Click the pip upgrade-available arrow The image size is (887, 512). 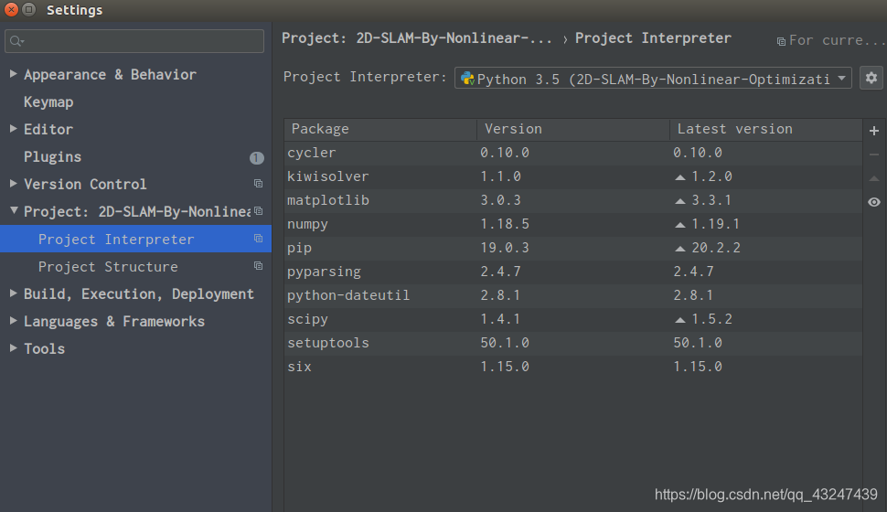tap(680, 249)
